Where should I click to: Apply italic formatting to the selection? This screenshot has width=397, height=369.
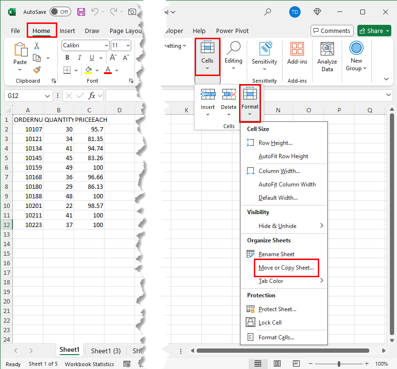pos(79,57)
